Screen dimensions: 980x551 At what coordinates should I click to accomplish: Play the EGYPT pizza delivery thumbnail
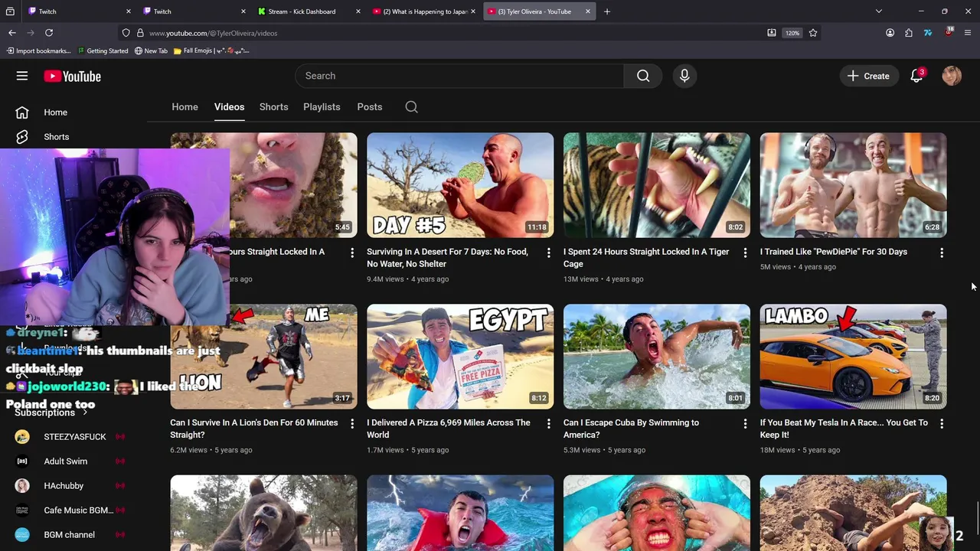460,357
